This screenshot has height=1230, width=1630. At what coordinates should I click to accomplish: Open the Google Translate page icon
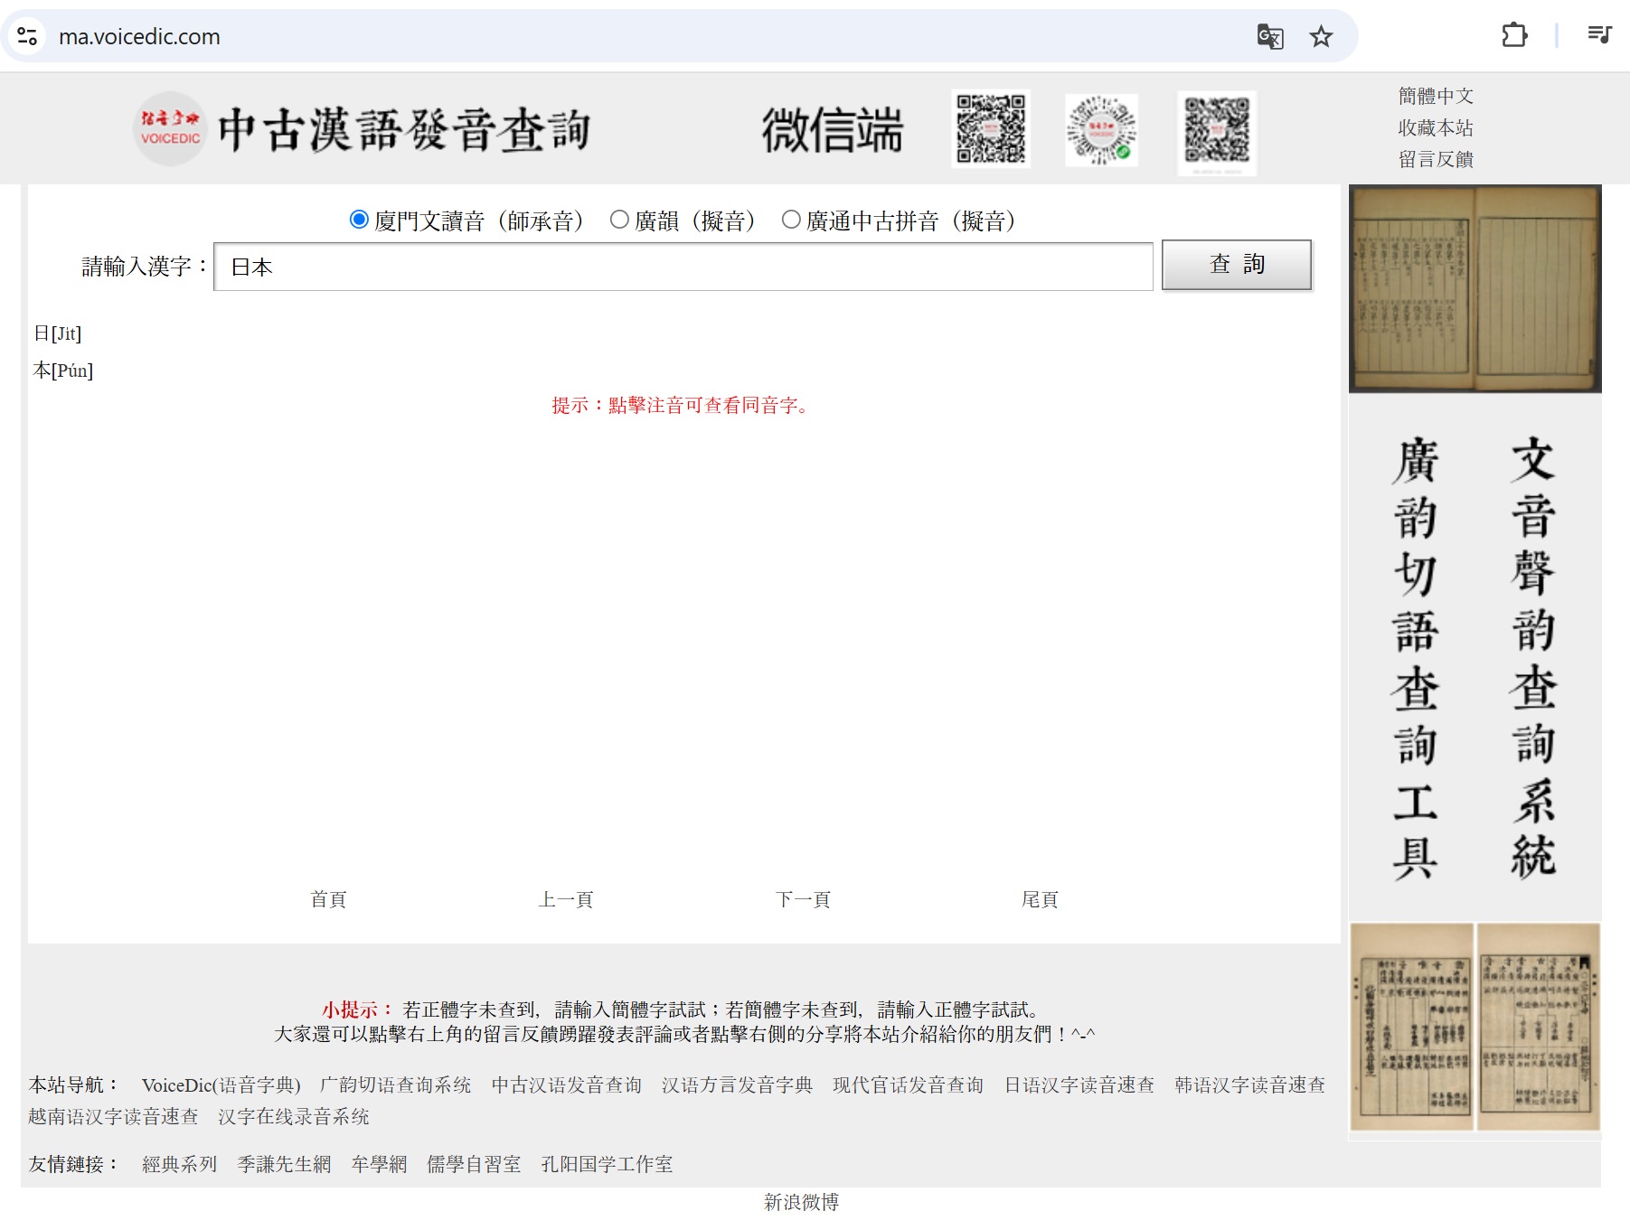tap(1269, 36)
